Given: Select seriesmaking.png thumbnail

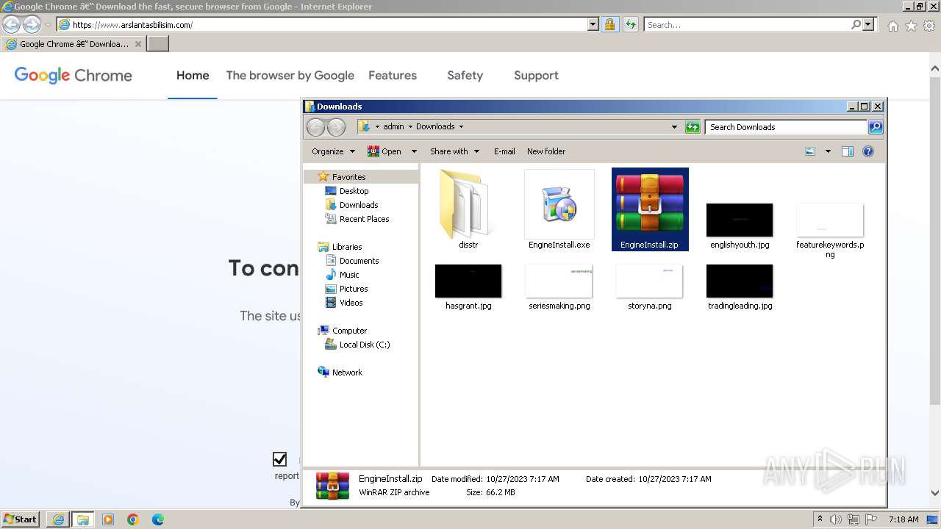Looking at the screenshot, I should click(559, 281).
